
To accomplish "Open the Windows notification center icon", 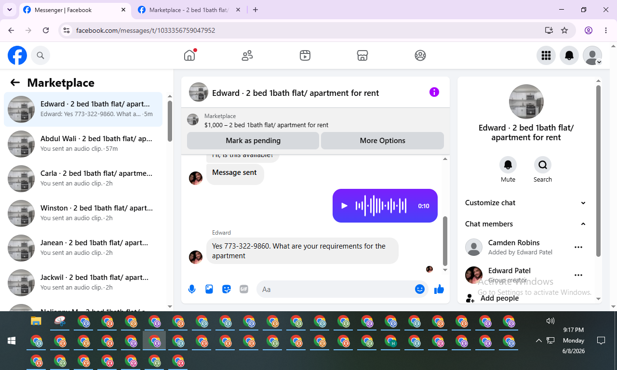I will 601,341.
